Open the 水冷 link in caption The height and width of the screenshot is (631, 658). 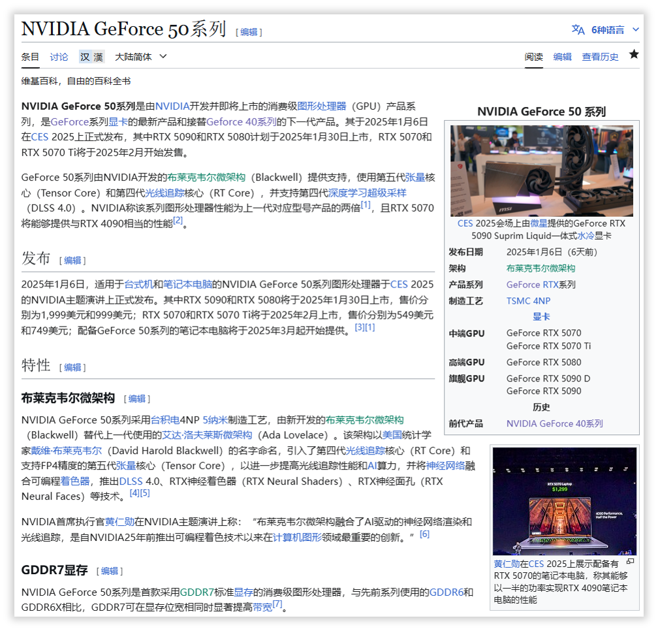[586, 236]
